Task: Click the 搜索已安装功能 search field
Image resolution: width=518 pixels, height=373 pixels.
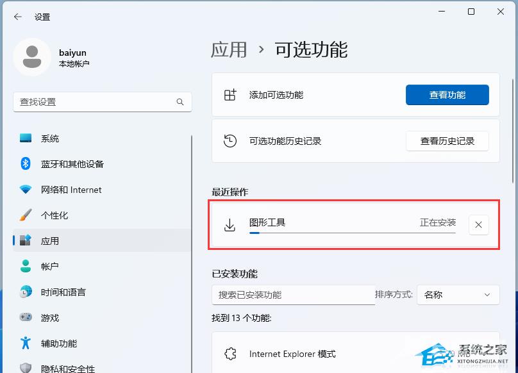Action: pos(294,295)
